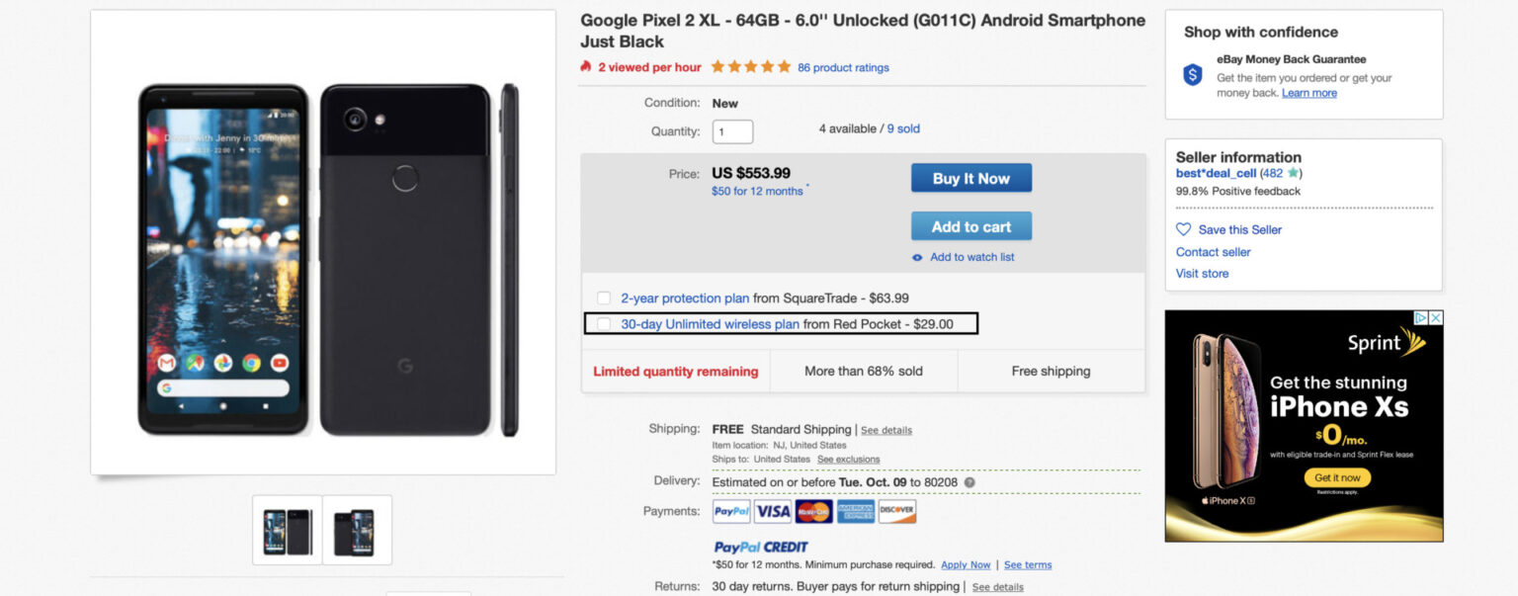
Task: Click the Buy It Now button
Action: pyautogui.click(x=970, y=178)
